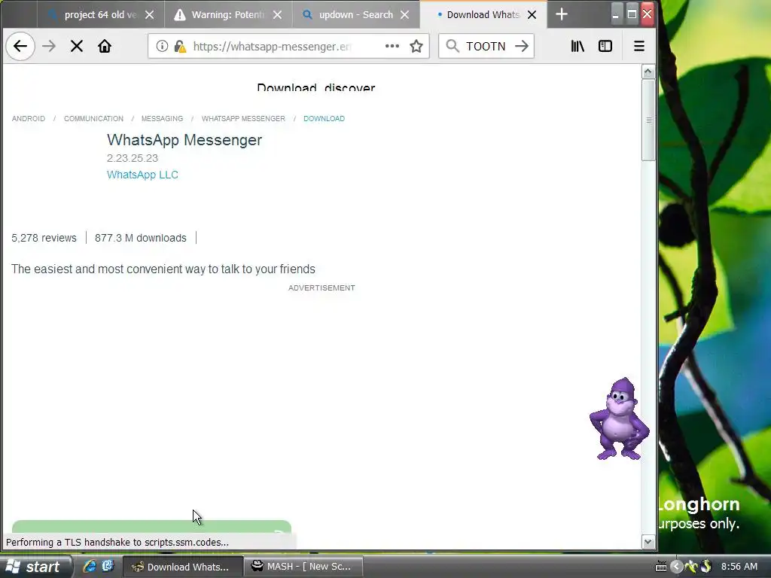This screenshot has height=578, width=771.
Task: Open a new tab with the plus button
Action: (562, 14)
